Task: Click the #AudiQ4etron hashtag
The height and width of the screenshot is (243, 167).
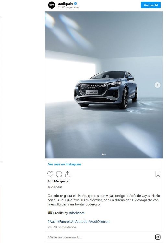Action: tap(99, 222)
